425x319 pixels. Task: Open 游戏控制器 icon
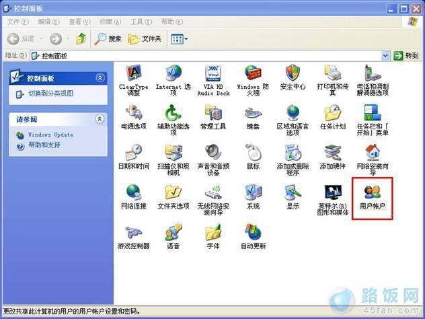134,232
